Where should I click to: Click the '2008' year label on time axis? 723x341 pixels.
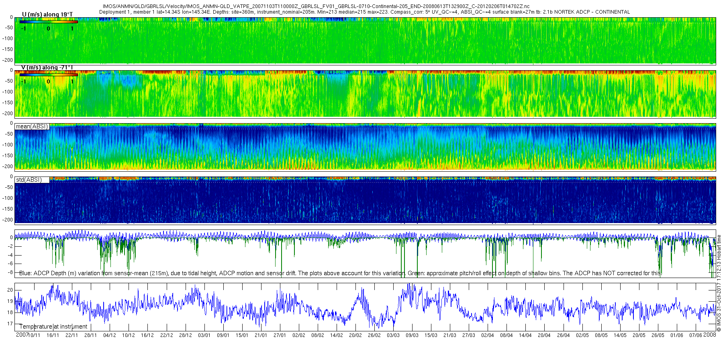click(x=710, y=335)
